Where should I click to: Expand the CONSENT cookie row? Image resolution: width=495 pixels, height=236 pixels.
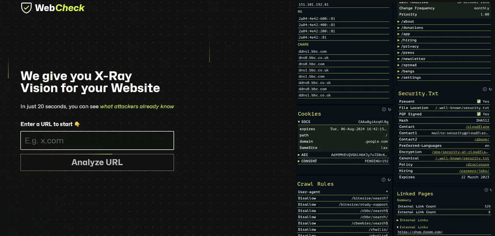click(x=299, y=161)
